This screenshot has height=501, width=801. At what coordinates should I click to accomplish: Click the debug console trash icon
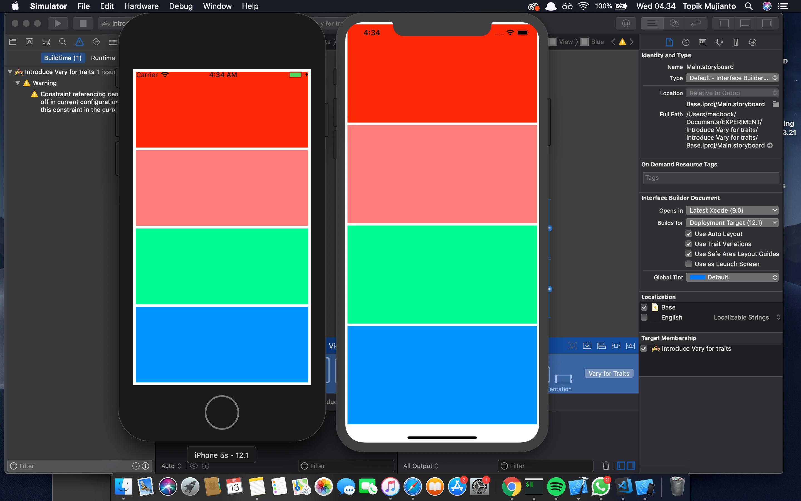(x=606, y=466)
